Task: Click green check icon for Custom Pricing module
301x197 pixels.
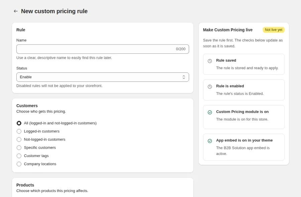Action: (x=210, y=112)
